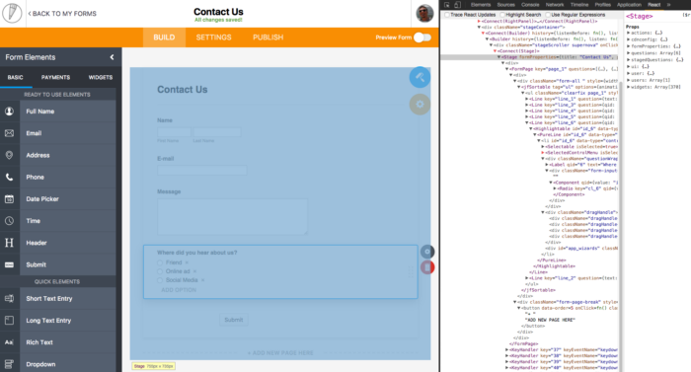Click the E-mail input field
The height and width of the screenshot is (372, 691).
pos(201,170)
